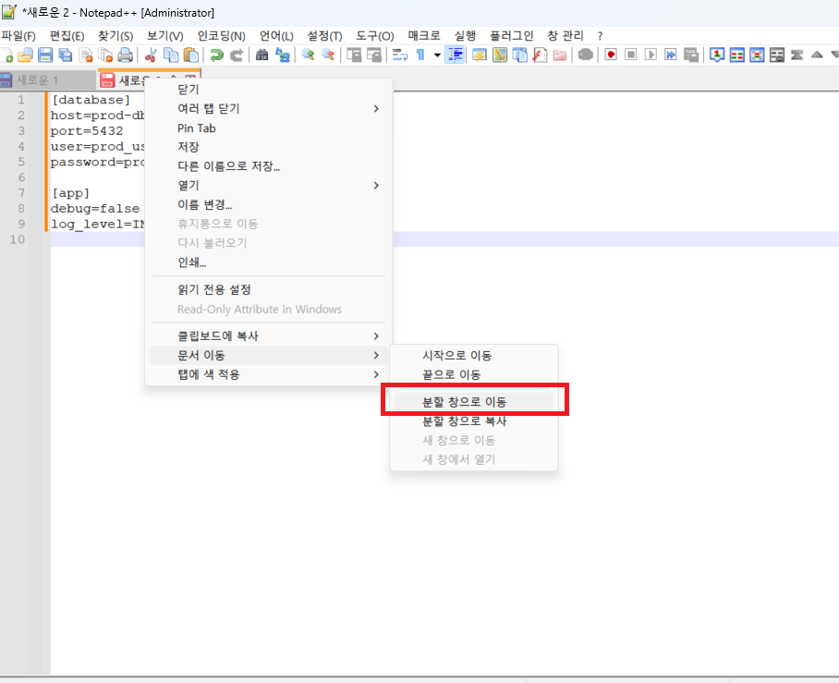Viewport: 839px width, 683px height.
Task: Create a new file via toolbar icon
Action: click(8, 55)
